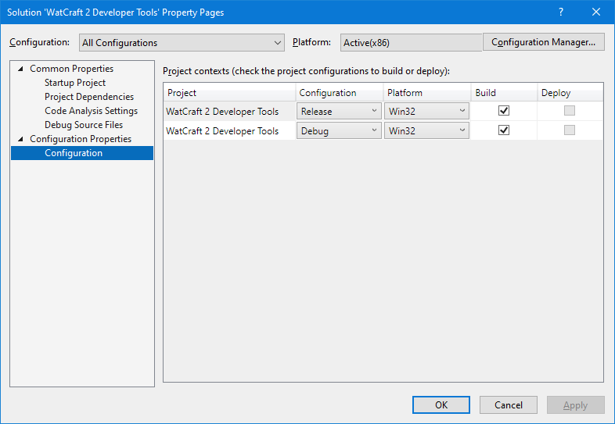Image resolution: width=615 pixels, height=424 pixels.
Task: Select Common Properties in the tree
Action: coord(71,69)
